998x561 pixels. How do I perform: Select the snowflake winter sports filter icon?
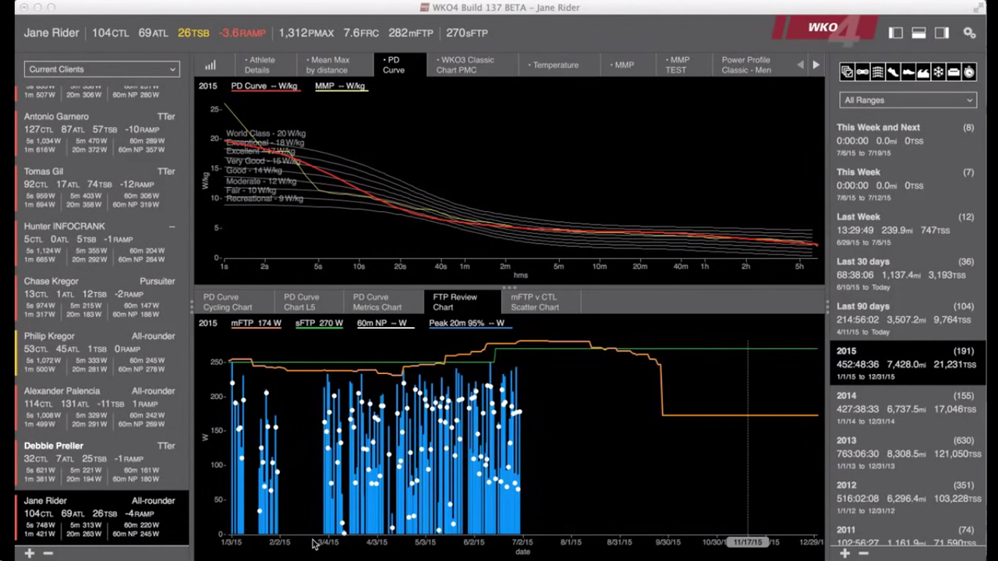(938, 72)
